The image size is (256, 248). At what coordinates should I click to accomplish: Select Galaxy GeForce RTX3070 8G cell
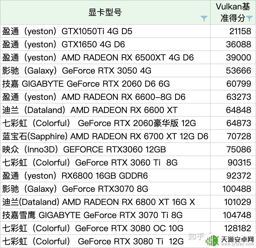click(x=105, y=189)
